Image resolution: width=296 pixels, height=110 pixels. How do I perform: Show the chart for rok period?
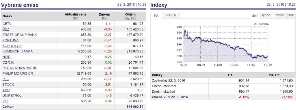pyautogui.click(x=291, y=15)
